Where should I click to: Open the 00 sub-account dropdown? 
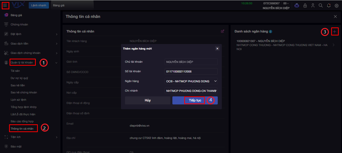(286, 3)
